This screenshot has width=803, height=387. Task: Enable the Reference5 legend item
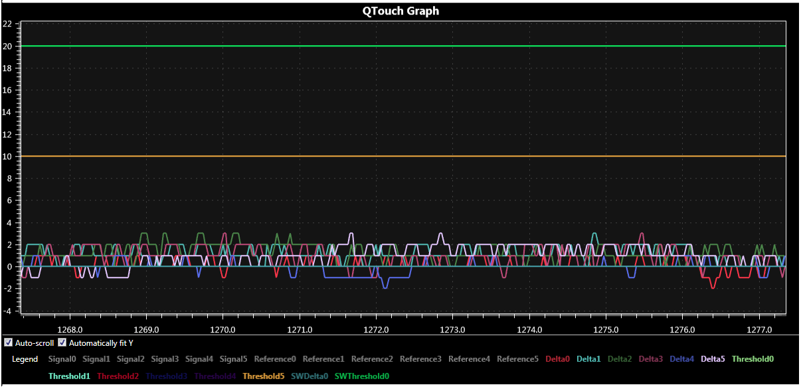tap(517, 359)
